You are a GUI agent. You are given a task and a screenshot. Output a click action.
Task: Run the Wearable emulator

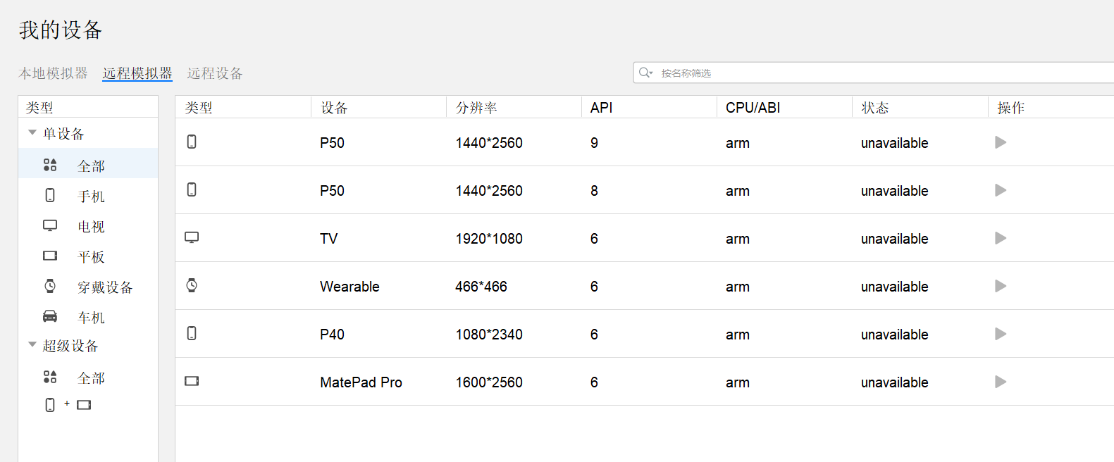pos(1001,286)
